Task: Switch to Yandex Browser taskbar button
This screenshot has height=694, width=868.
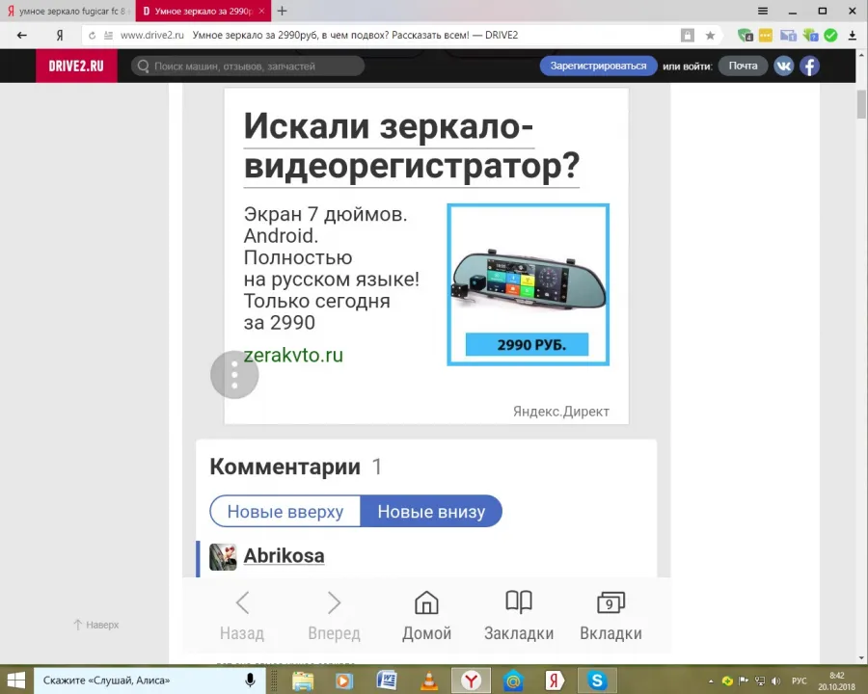Action: (x=471, y=681)
